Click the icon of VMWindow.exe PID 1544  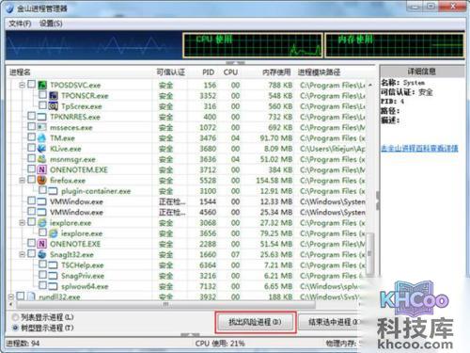pos(42,201)
